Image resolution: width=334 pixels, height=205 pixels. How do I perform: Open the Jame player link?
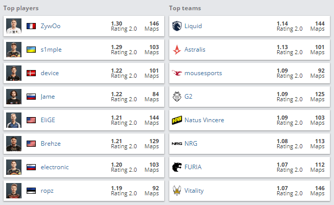point(48,97)
